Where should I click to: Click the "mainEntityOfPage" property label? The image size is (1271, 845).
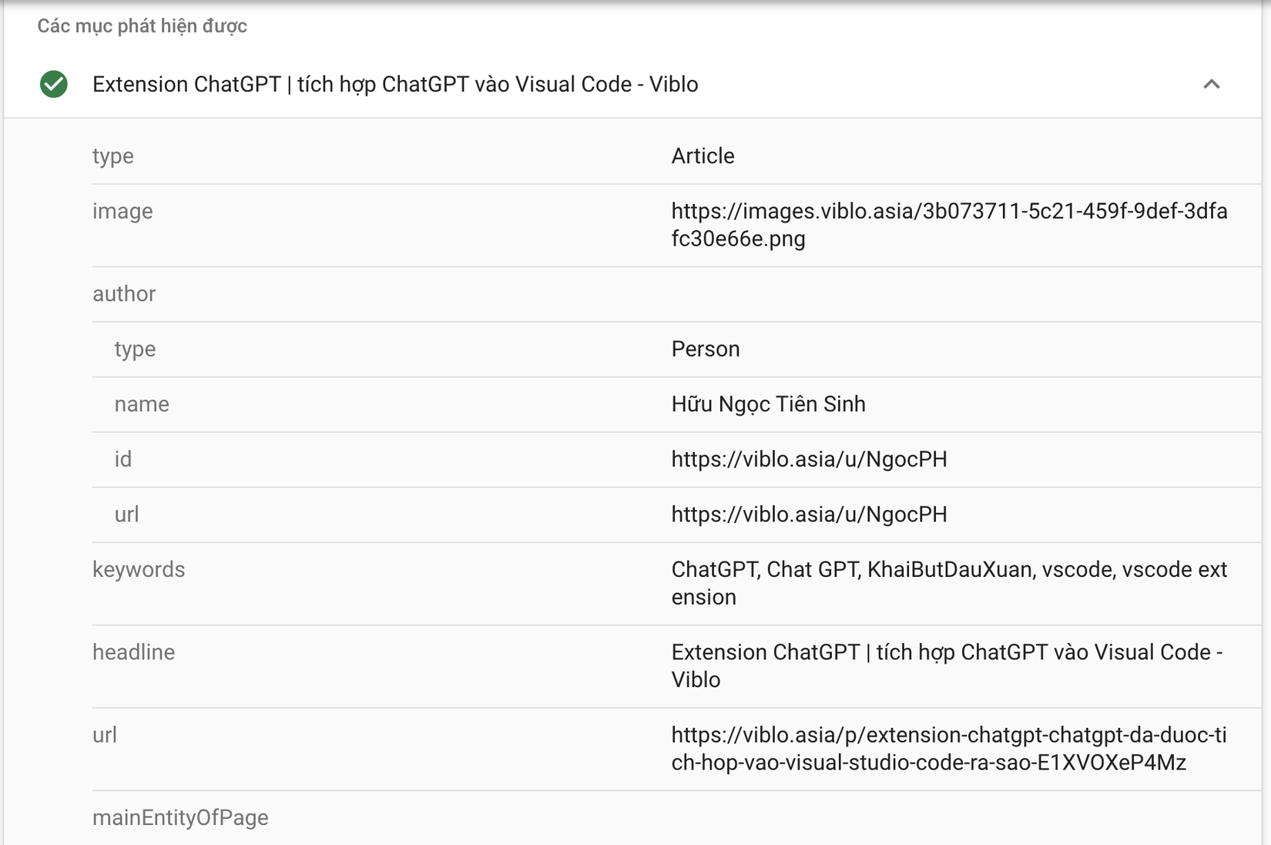pos(180,817)
